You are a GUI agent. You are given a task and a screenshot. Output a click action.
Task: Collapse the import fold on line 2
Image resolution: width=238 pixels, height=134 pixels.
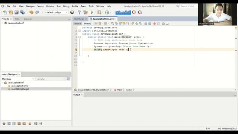(x=80, y=31)
